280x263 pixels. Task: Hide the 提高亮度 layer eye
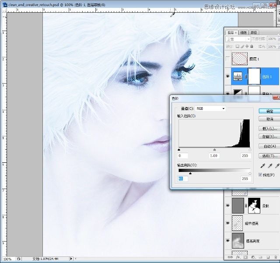(227, 241)
